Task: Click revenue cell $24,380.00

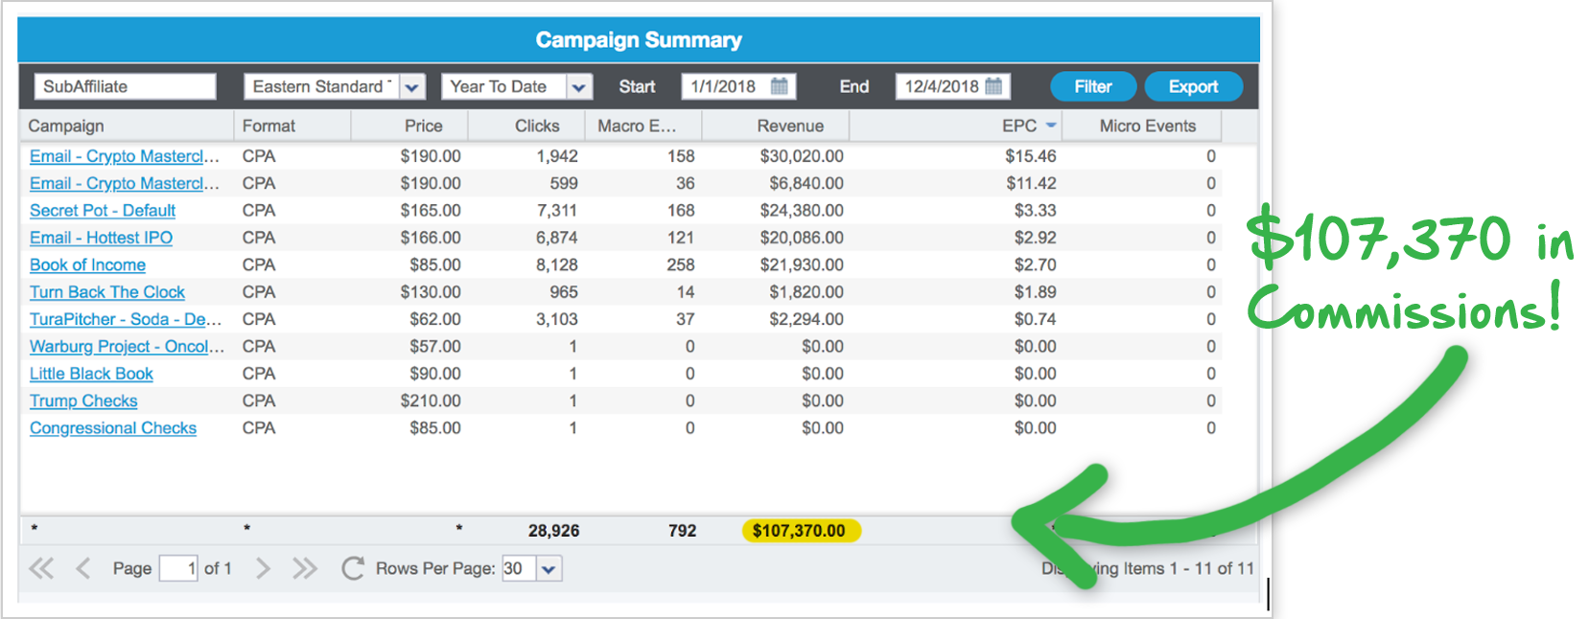Action: coord(802,211)
